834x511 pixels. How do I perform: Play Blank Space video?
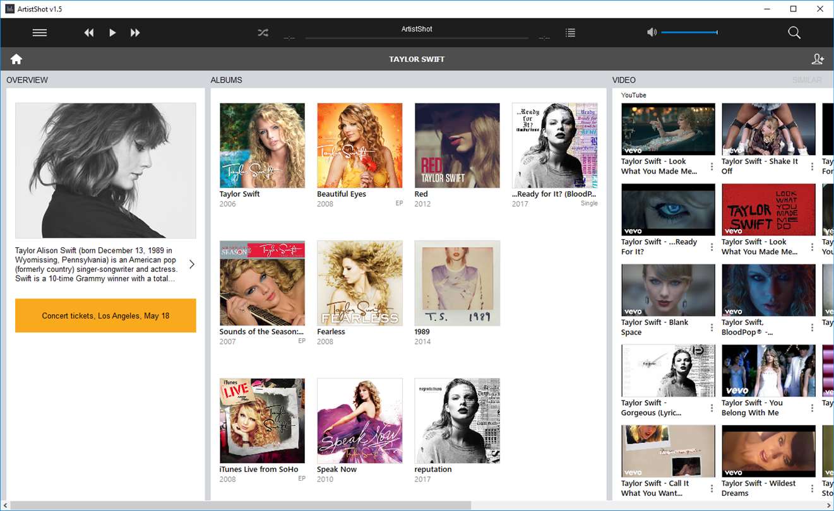[x=668, y=290]
